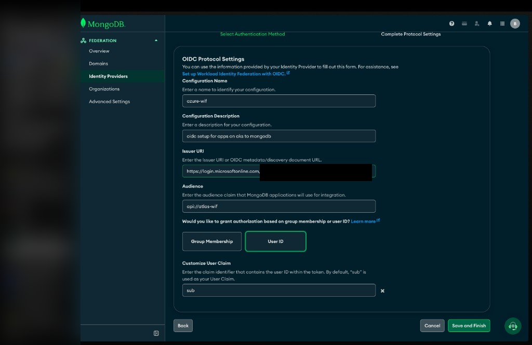Go to Overview in sidebar
This screenshot has height=345, width=532.
pos(99,51)
